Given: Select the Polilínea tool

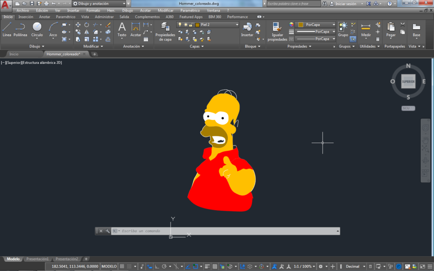Looking at the screenshot, I should coord(20,29).
